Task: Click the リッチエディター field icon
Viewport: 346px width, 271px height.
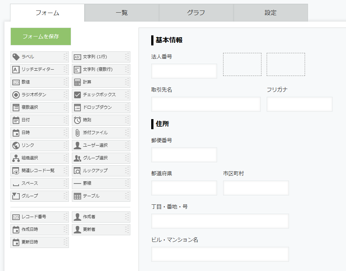Action: click(16, 70)
